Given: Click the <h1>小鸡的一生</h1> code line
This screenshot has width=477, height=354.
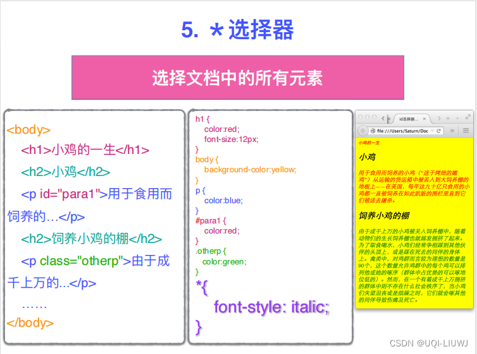Looking at the screenshot, I should (x=85, y=150).
